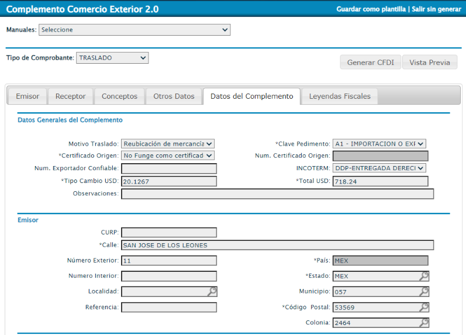Screen dimensions: 466x335
Task: Switch to the Conceptos tab
Action: tap(119, 96)
